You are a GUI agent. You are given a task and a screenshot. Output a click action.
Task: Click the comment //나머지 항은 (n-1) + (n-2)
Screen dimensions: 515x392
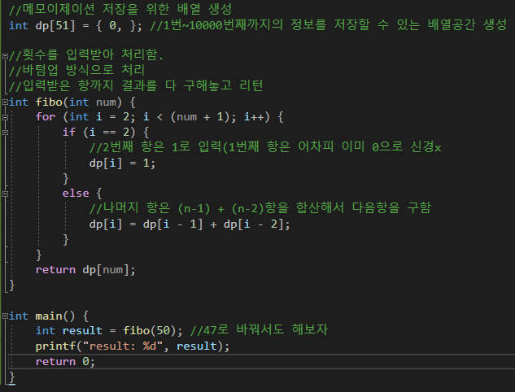(260, 208)
